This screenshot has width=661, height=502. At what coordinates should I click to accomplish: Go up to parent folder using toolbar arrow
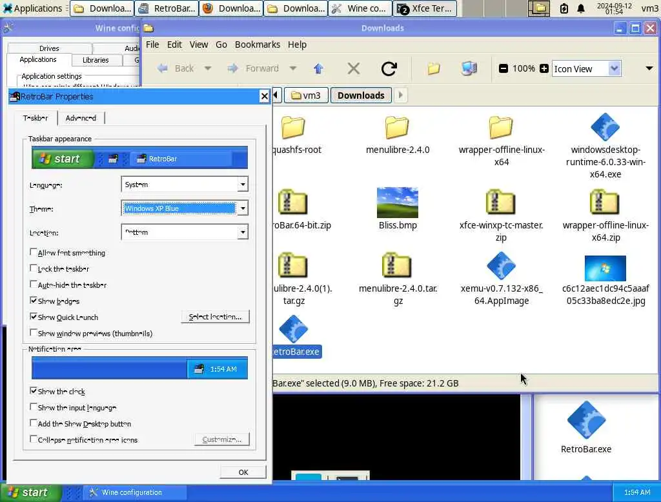tap(318, 68)
